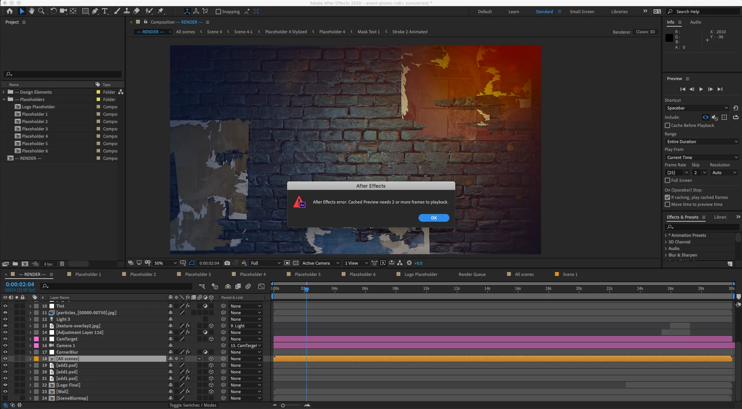Click the Effects & Presets search field
The height and width of the screenshot is (409, 742).
702,227
